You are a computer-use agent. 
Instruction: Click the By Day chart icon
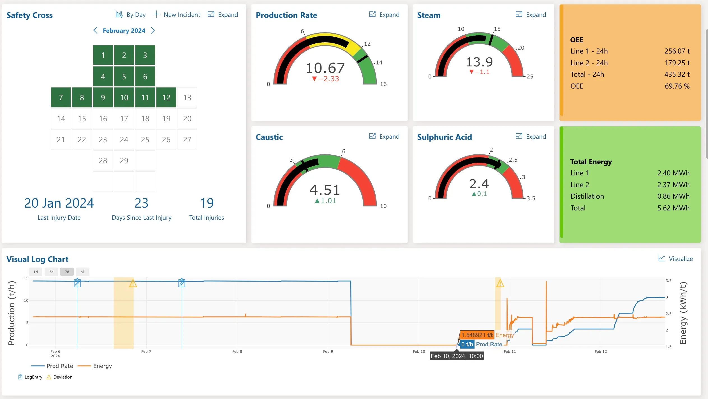[119, 15]
